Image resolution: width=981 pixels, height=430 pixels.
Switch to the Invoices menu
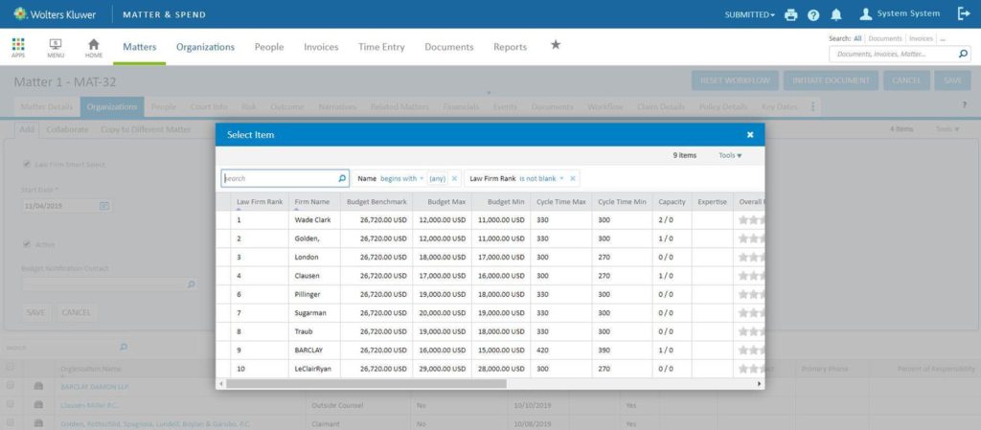(x=321, y=47)
